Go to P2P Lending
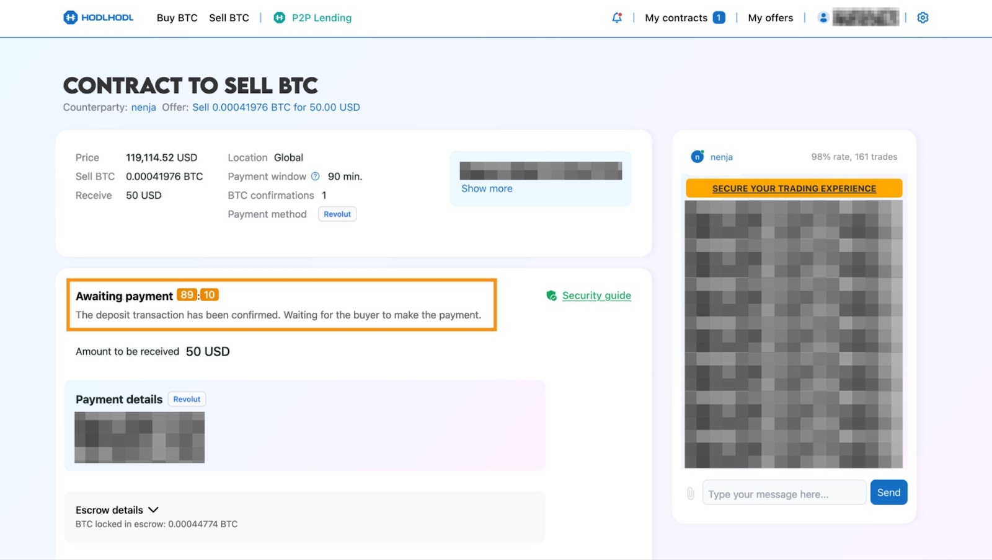 [x=321, y=18]
